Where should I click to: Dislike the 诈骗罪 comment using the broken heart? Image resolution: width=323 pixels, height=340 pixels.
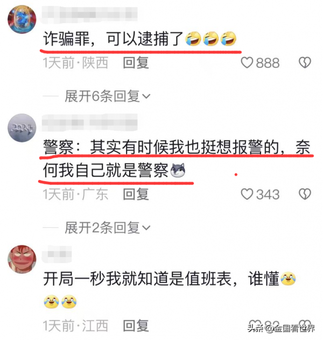[x=305, y=62]
